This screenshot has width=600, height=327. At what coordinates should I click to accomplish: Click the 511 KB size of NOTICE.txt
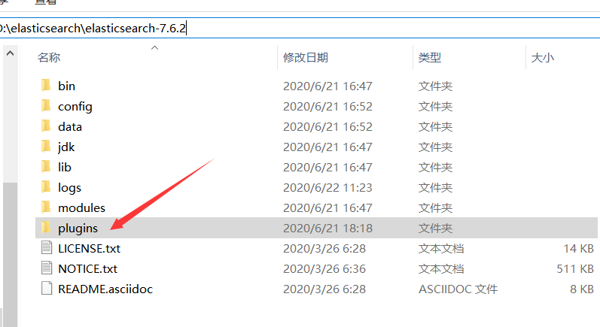pyautogui.click(x=575, y=268)
